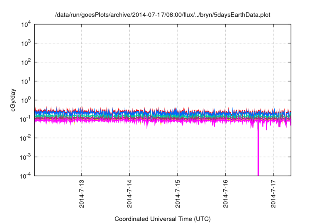Click the 10^3 y-axis tick label
The image size is (321, 224).
(26, 43)
